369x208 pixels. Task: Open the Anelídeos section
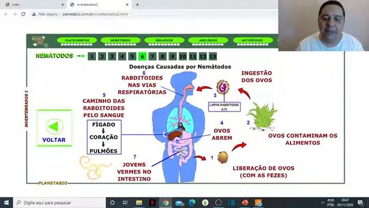(208, 40)
